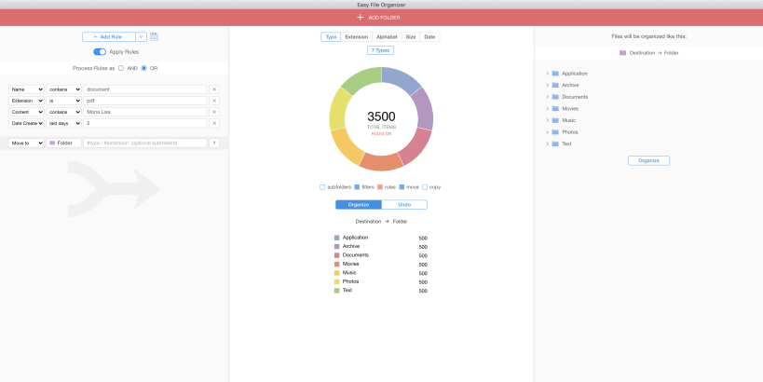This screenshot has width=763, height=382.
Task: Open the Content attribute dropdown
Action: pyautogui.click(x=26, y=112)
